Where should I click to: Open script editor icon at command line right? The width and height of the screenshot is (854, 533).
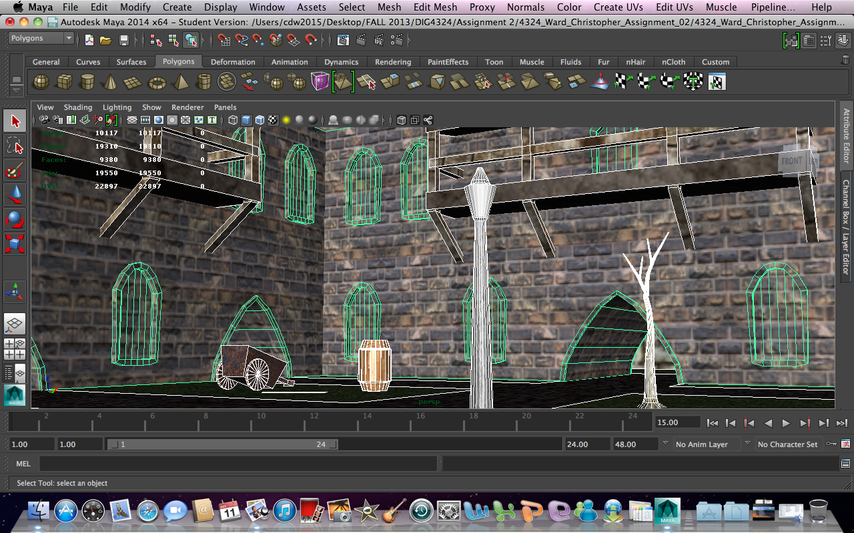(846, 463)
